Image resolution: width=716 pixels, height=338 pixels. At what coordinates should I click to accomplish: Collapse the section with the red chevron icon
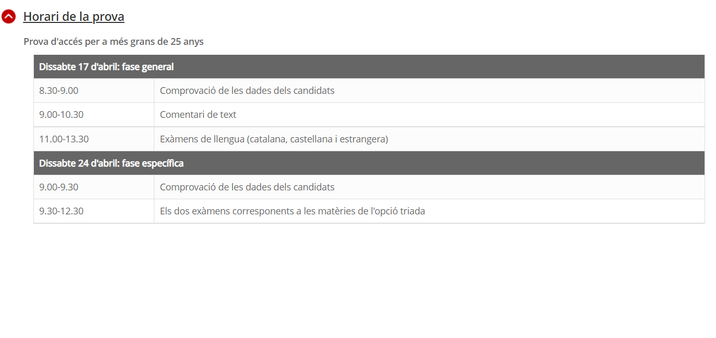(9, 17)
